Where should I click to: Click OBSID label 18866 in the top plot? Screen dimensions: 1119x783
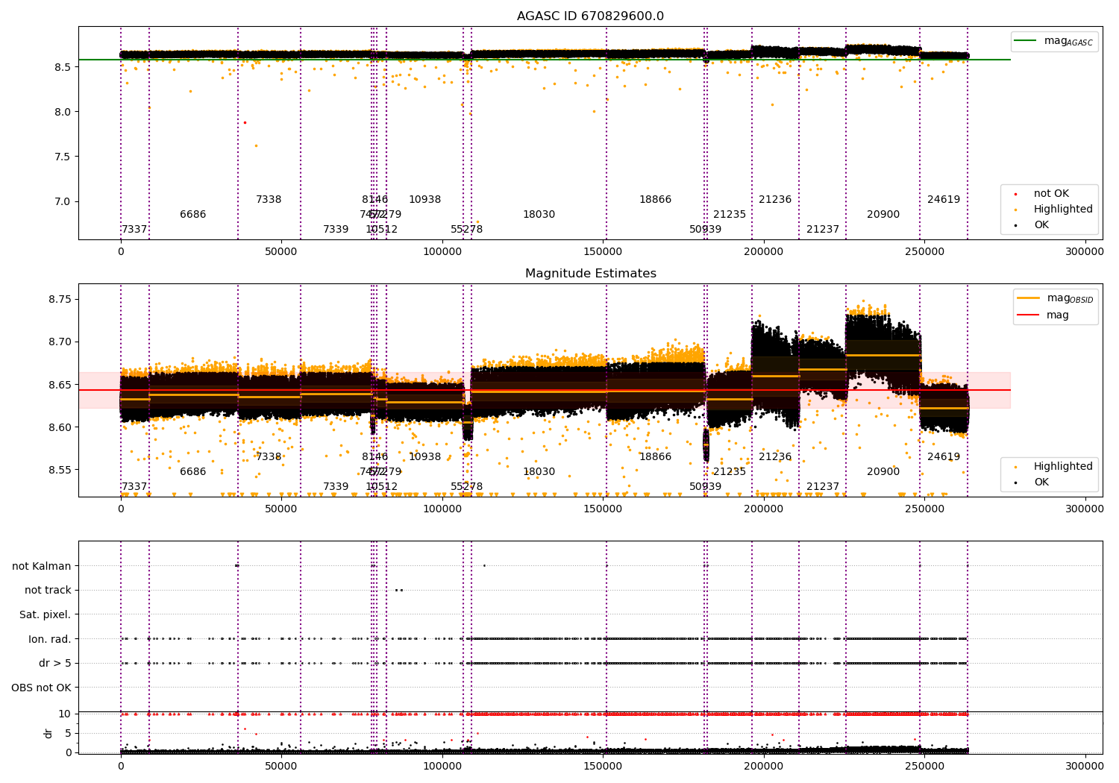(655, 200)
